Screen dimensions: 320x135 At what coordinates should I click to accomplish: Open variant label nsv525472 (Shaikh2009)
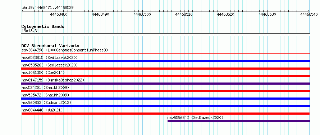pyautogui.click(x=45, y=95)
